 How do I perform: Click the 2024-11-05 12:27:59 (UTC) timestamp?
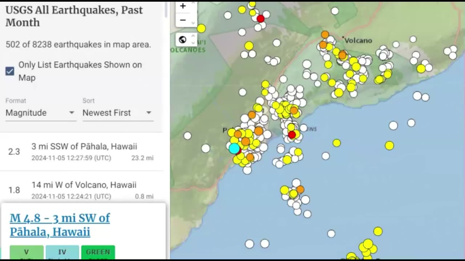[x=71, y=158]
